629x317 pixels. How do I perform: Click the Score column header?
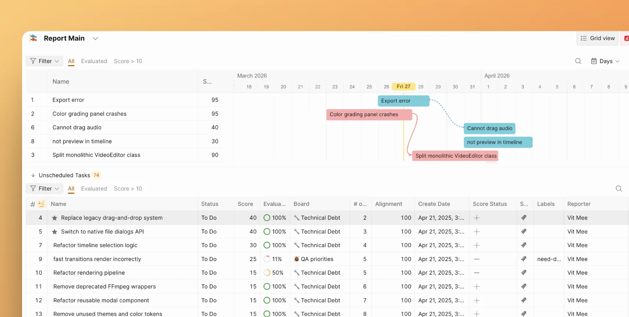[245, 204]
